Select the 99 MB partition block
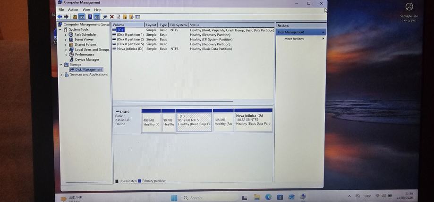The height and width of the screenshot is (202, 434). [x=168, y=121]
